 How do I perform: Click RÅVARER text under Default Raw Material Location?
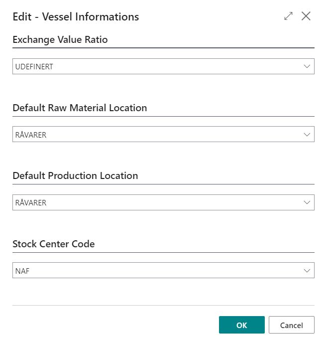tap(31, 135)
